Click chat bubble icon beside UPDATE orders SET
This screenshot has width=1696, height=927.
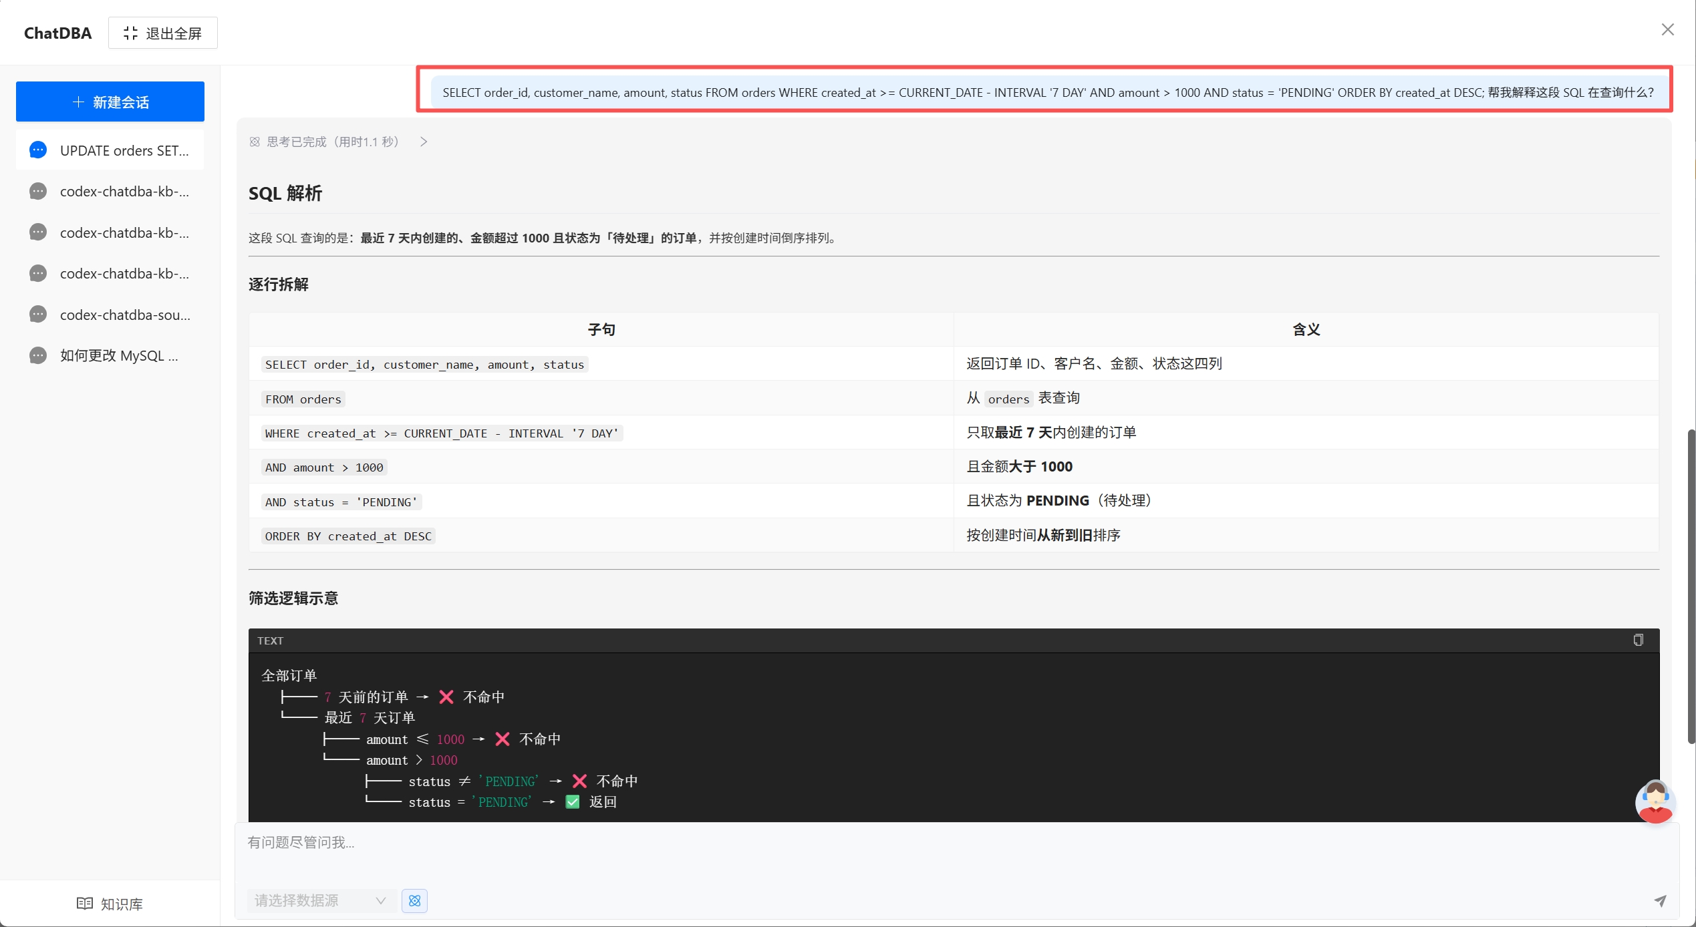(x=38, y=150)
